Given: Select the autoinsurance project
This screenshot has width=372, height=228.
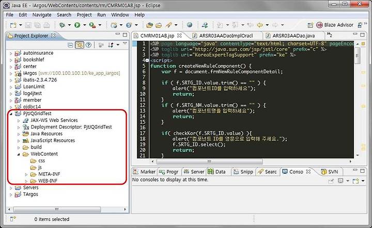Looking at the screenshot, I should tap(34, 53).
